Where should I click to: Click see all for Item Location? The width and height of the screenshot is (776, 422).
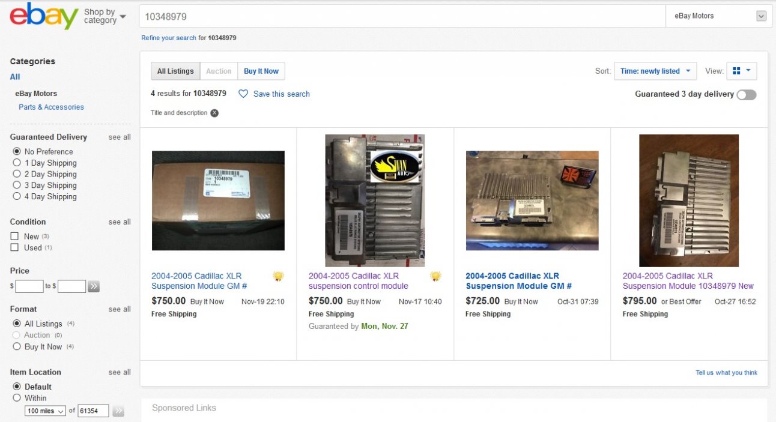click(x=120, y=372)
